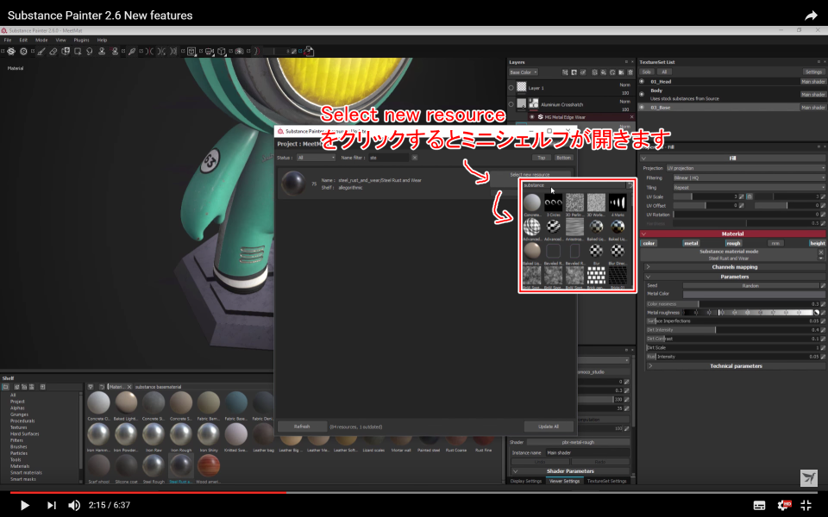This screenshot has height=517, width=828.
Task: Select the Paint brush tool in toolbar
Action: pyautogui.click(x=41, y=51)
